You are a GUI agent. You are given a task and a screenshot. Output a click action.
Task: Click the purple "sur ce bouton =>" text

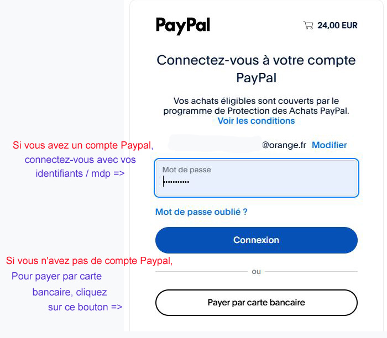tap(85, 307)
